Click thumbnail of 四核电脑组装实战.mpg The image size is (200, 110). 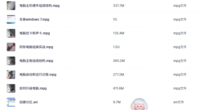coord(11,47)
